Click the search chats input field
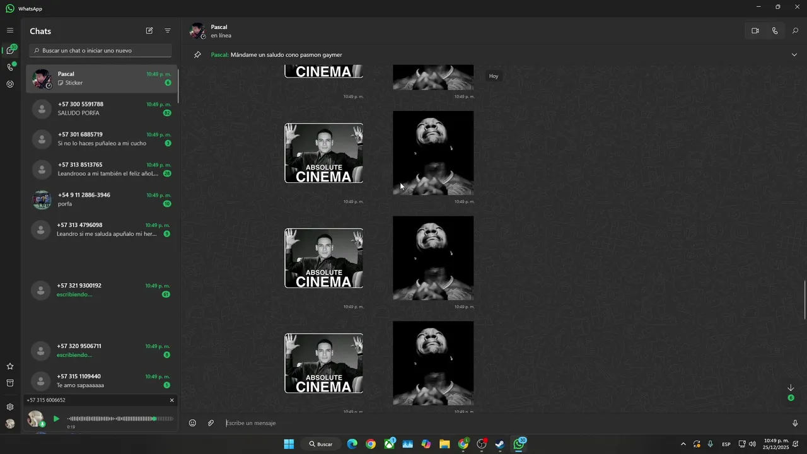807x454 pixels. pos(101,50)
